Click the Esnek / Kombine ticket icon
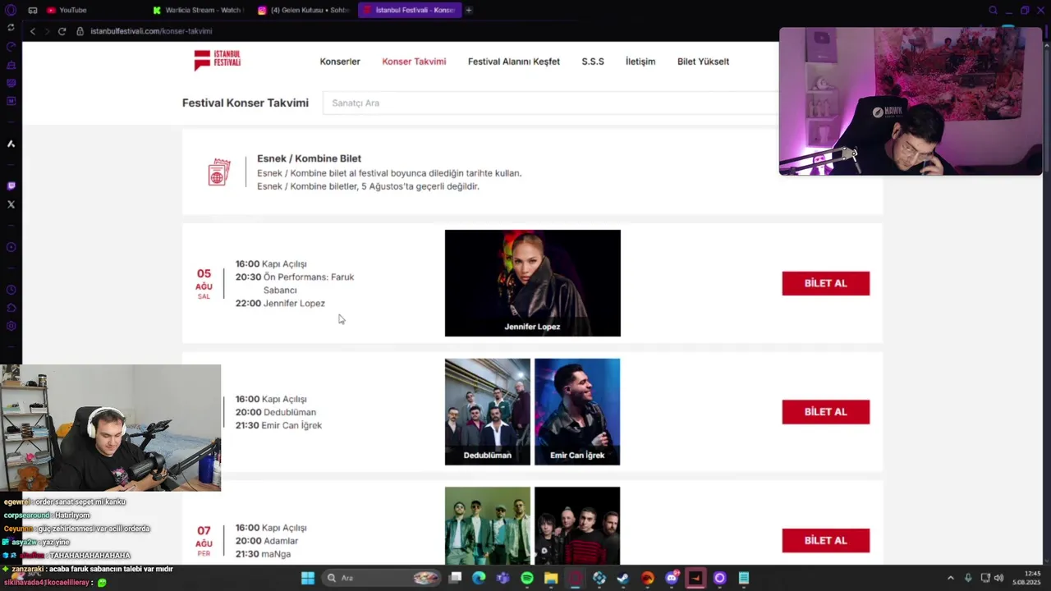1051x591 pixels. 219,172
